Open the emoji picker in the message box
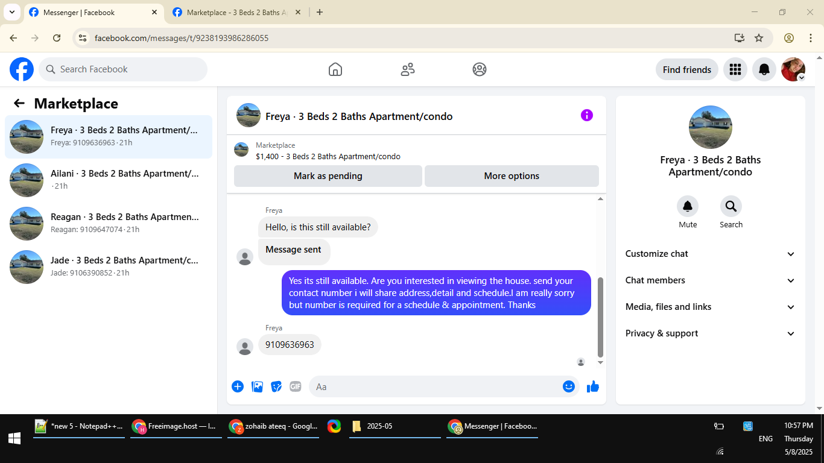The width and height of the screenshot is (824, 463). pyautogui.click(x=569, y=386)
